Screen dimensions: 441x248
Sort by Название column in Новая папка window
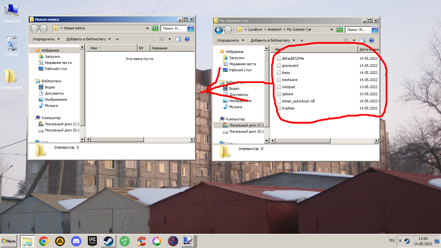coord(172,48)
